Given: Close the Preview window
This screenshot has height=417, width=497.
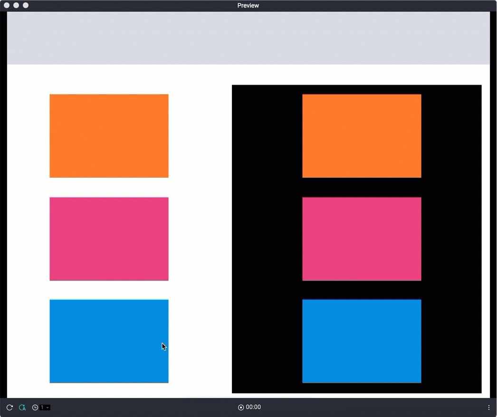Looking at the screenshot, I should 7,5.
